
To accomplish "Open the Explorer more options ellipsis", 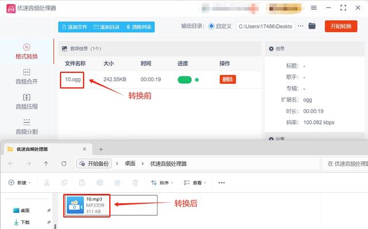I will [221, 183].
